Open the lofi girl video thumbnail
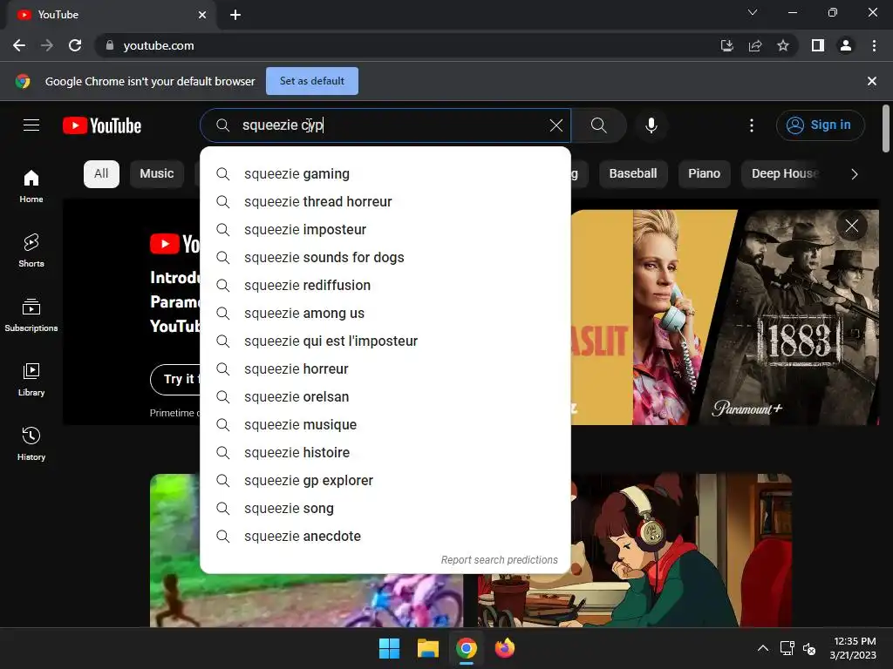Screen dimensions: 893x669 point(635,551)
